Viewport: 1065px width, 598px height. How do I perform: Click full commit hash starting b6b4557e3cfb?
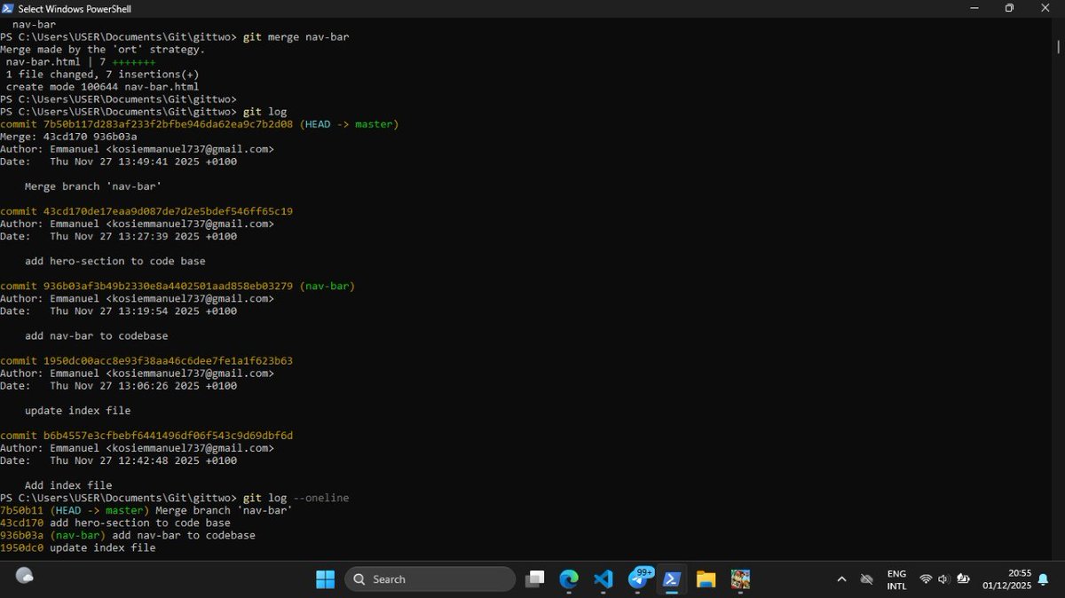pos(168,436)
